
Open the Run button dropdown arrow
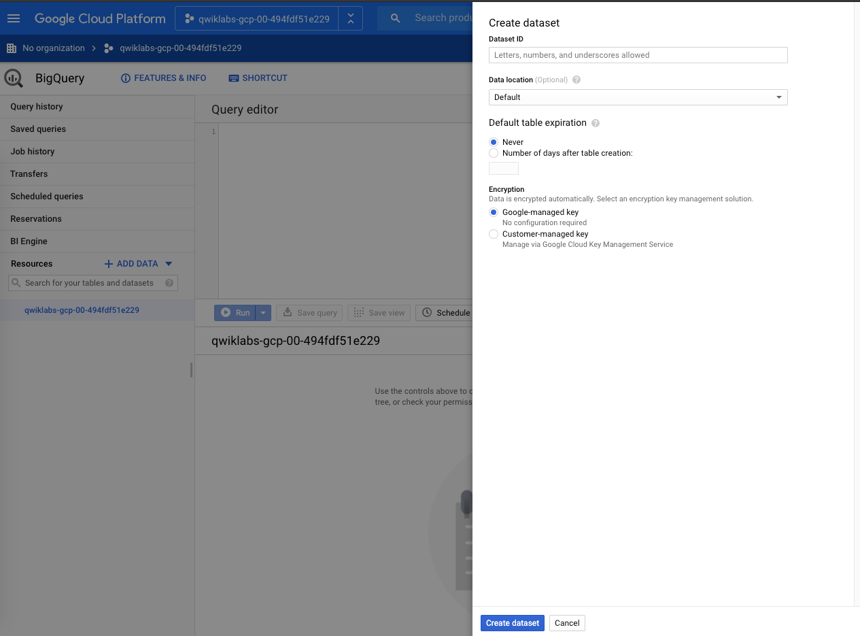[264, 313]
